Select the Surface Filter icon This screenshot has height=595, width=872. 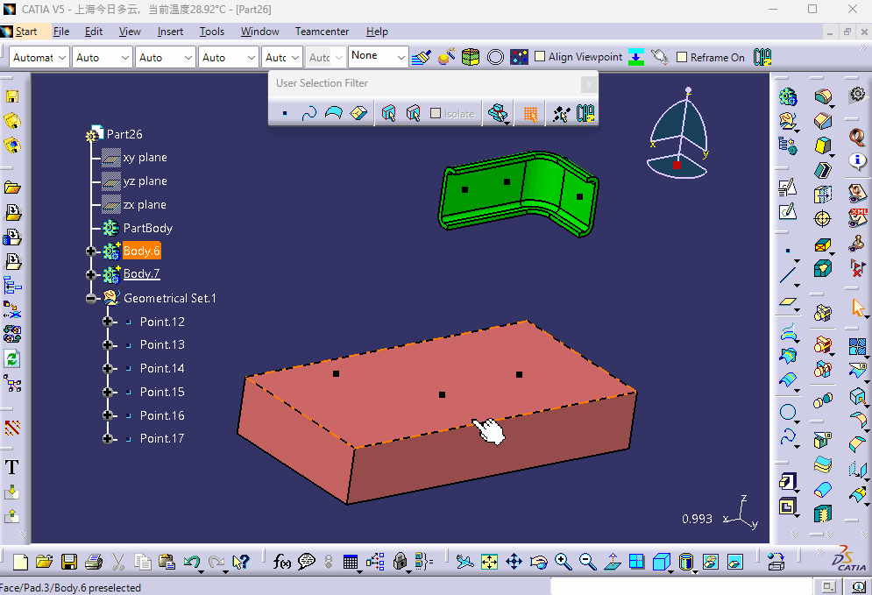click(x=334, y=113)
